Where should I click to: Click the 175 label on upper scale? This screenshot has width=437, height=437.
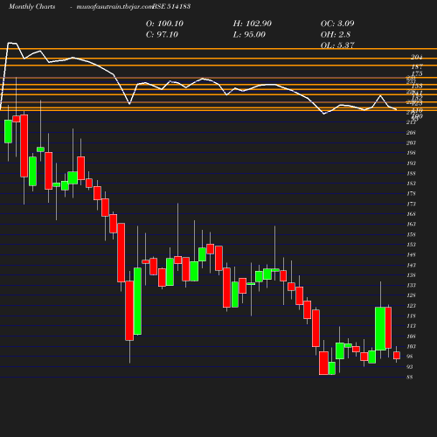(417, 73)
